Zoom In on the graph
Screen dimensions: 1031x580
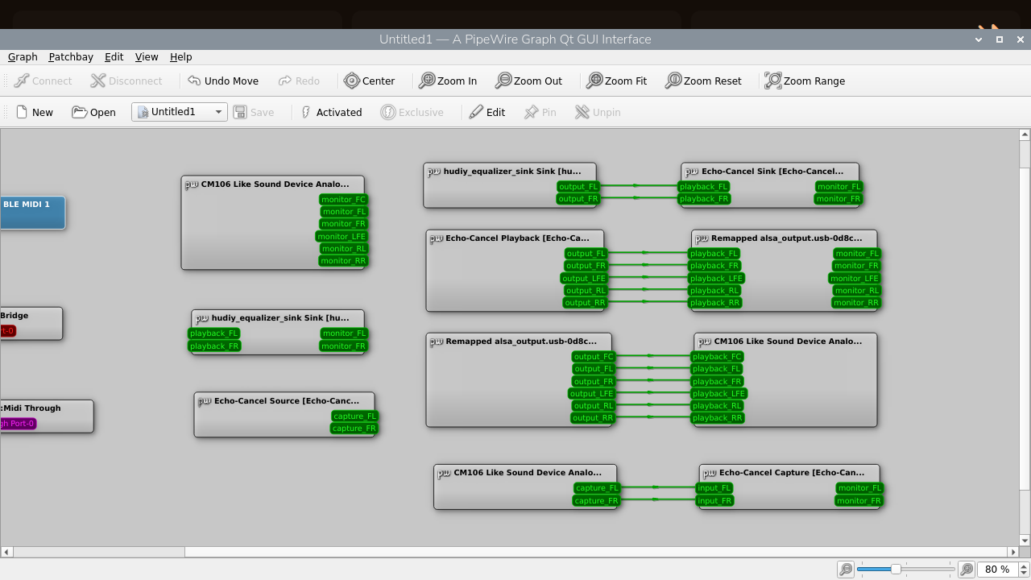(x=448, y=81)
